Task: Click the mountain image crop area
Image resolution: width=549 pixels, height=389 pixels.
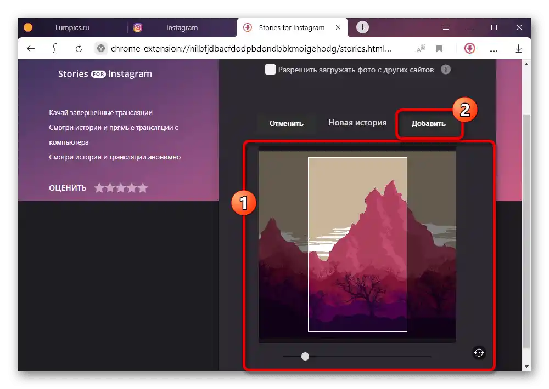Action: click(x=357, y=245)
